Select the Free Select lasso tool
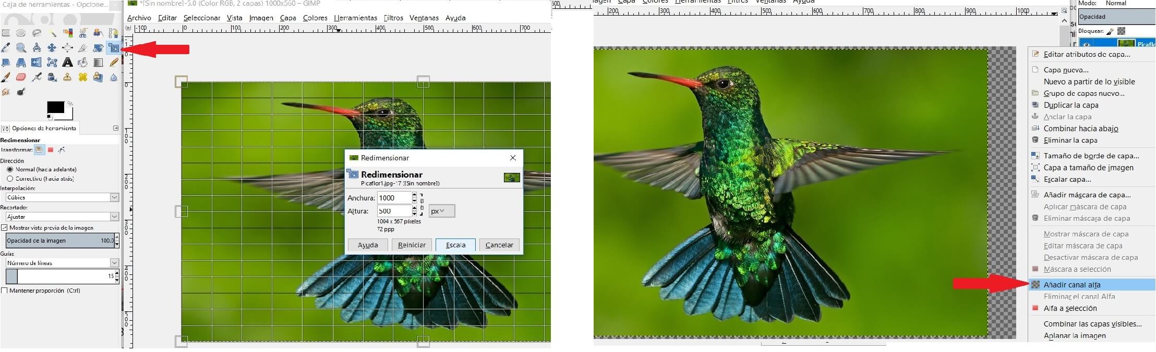 pyautogui.click(x=37, y=33)
